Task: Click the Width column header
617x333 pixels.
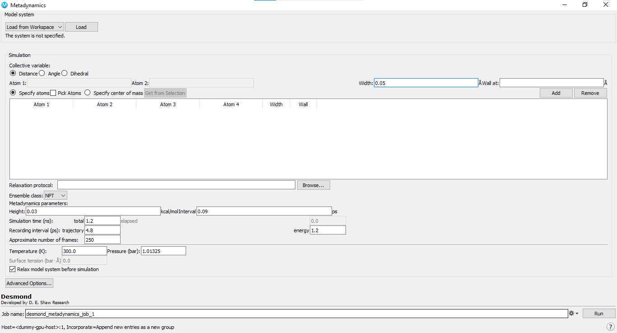Action: [x=276, y=104]
